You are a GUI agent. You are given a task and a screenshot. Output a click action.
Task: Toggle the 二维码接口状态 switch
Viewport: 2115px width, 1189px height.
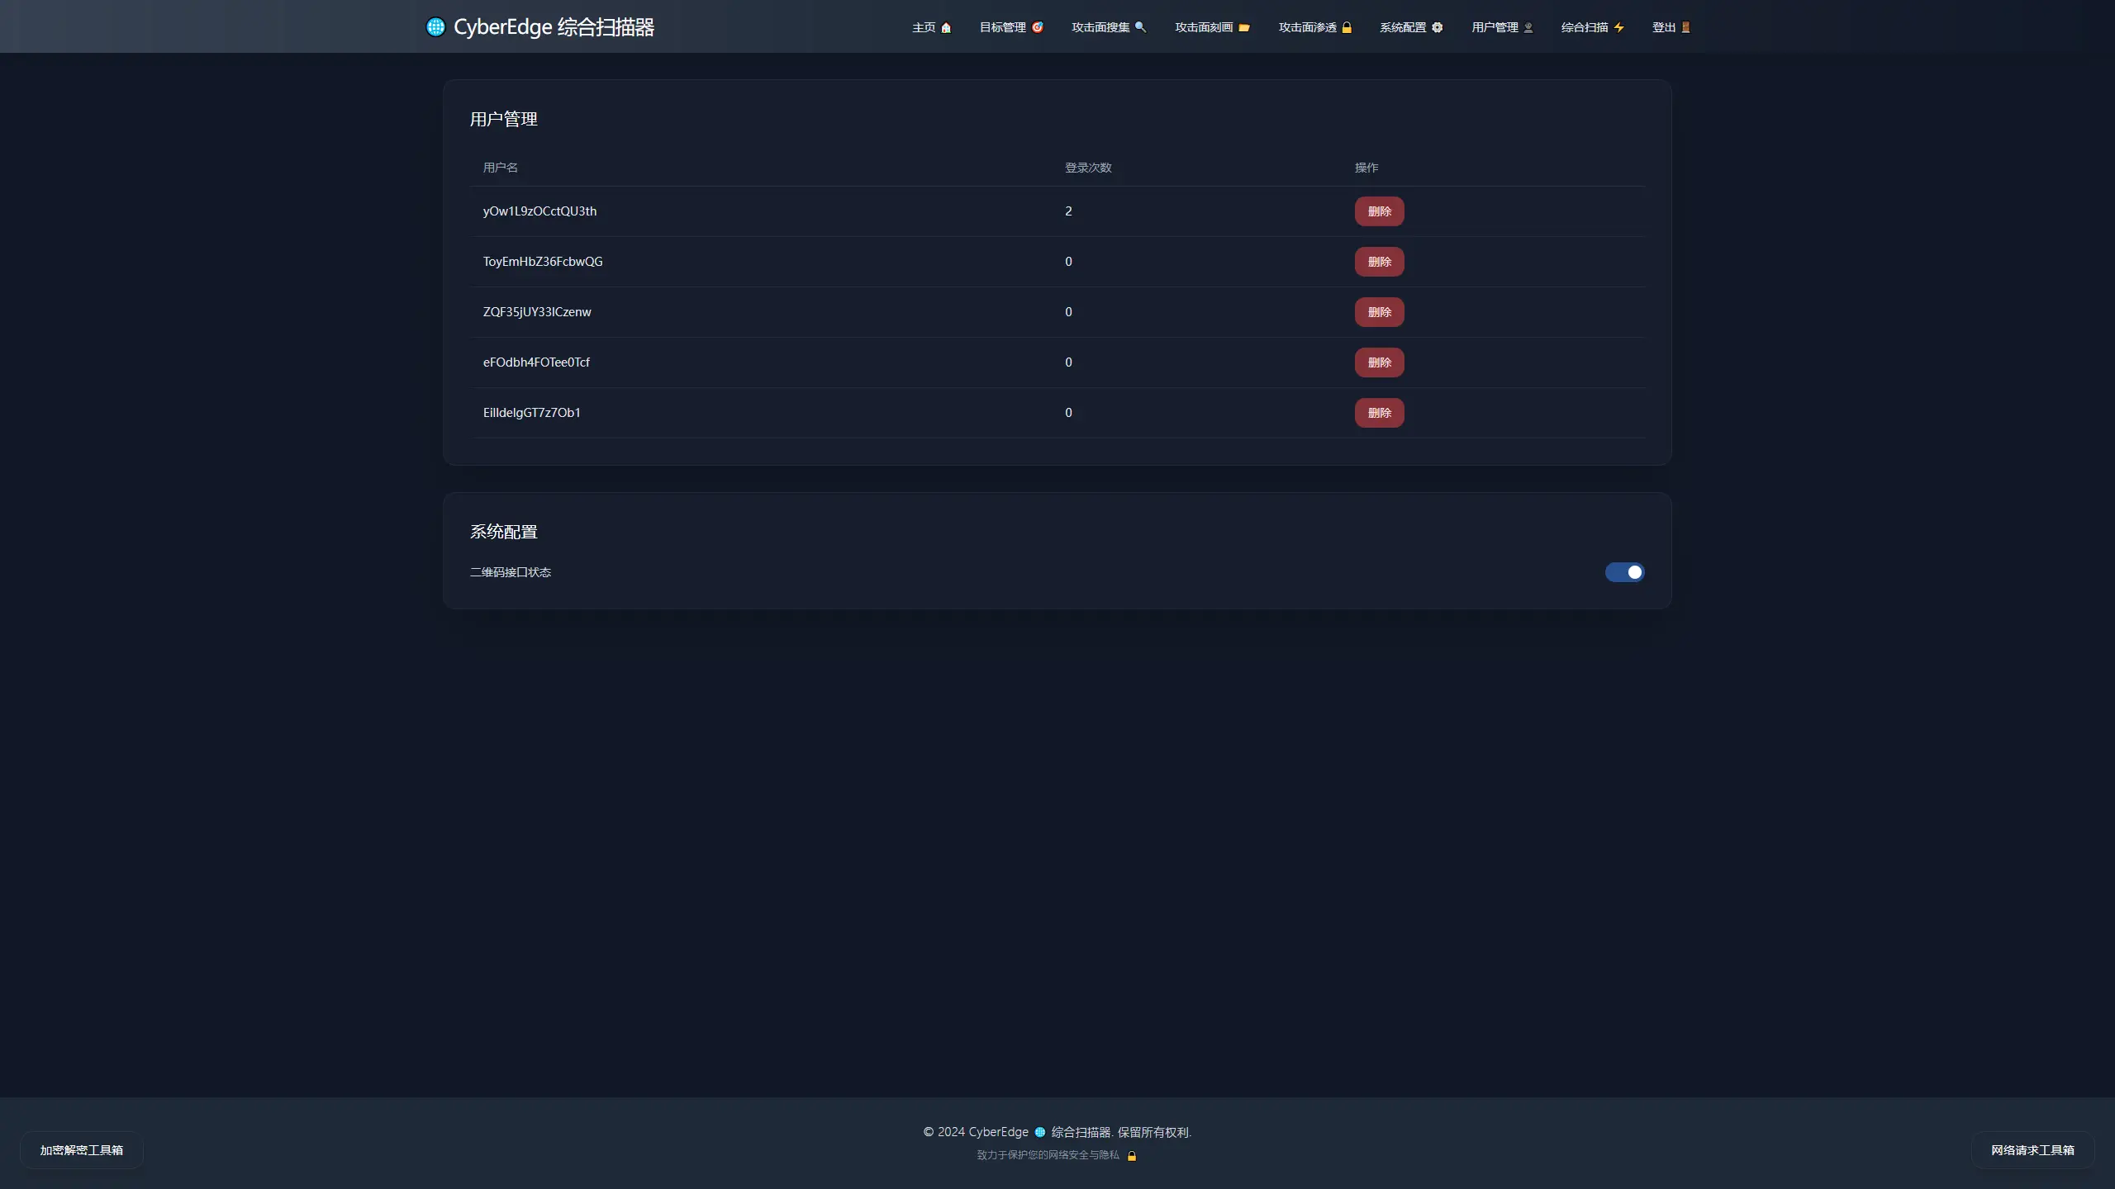point(1624,572)
